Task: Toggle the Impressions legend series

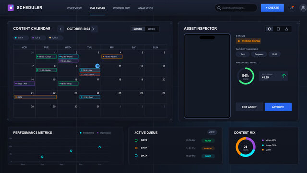Action: click(104, 133)
